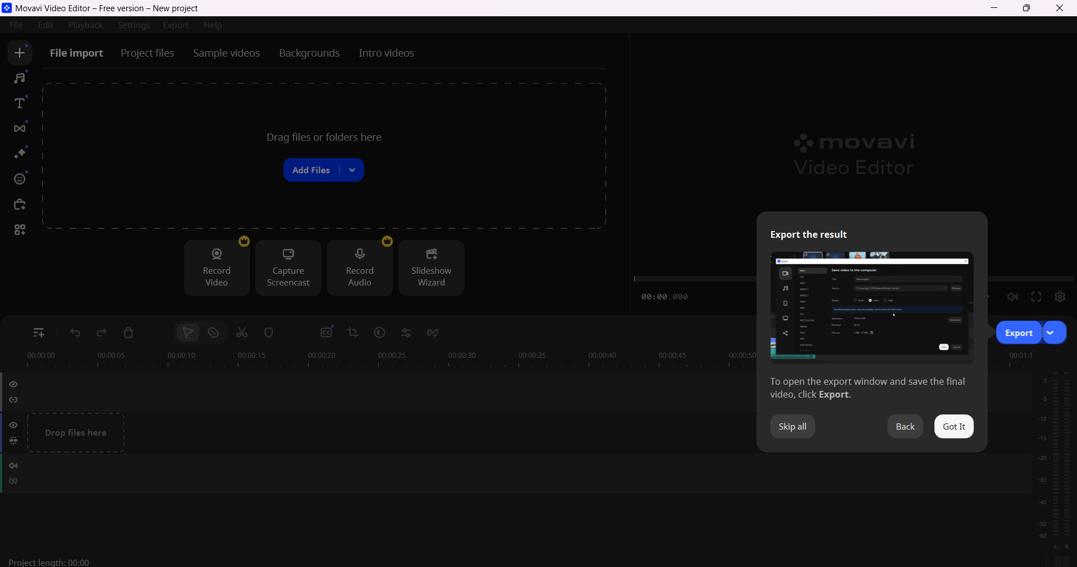Open the Color adjustments icon
The height and width of the screenshot is (567, 1077).
pos(379,333)
